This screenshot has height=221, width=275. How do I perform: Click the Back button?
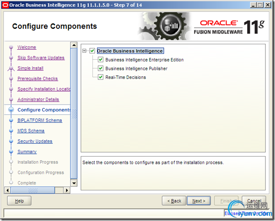tap(174, 201)
